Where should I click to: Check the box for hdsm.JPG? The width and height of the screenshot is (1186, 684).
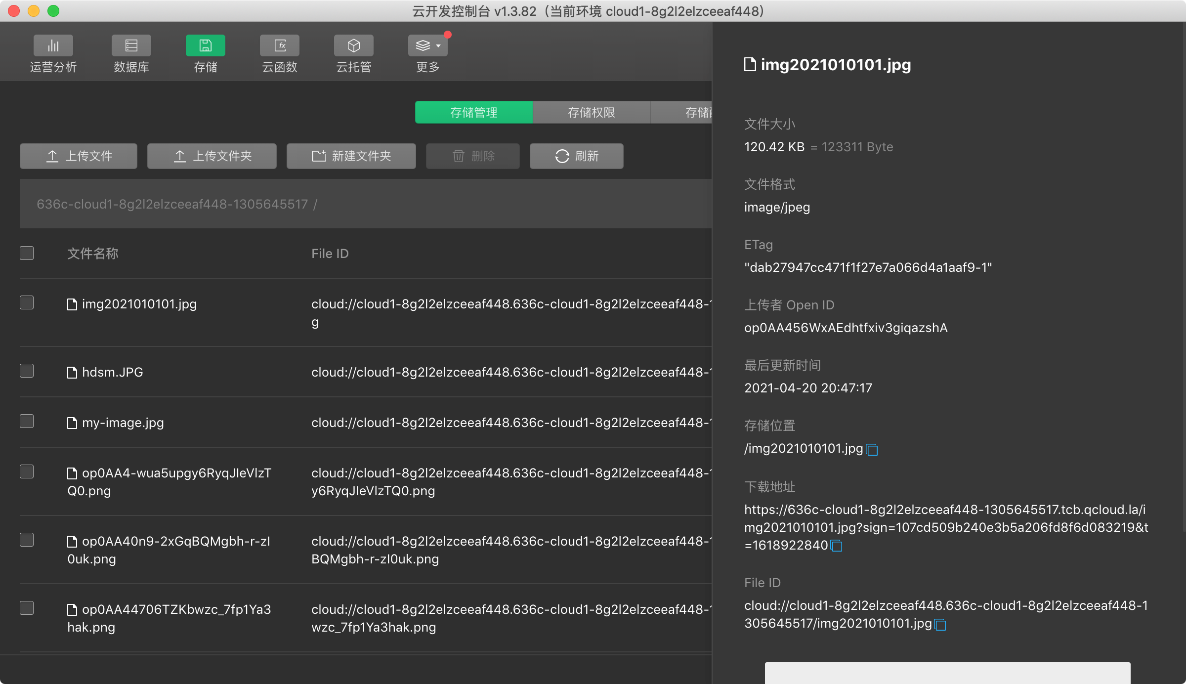click(27, 371)
